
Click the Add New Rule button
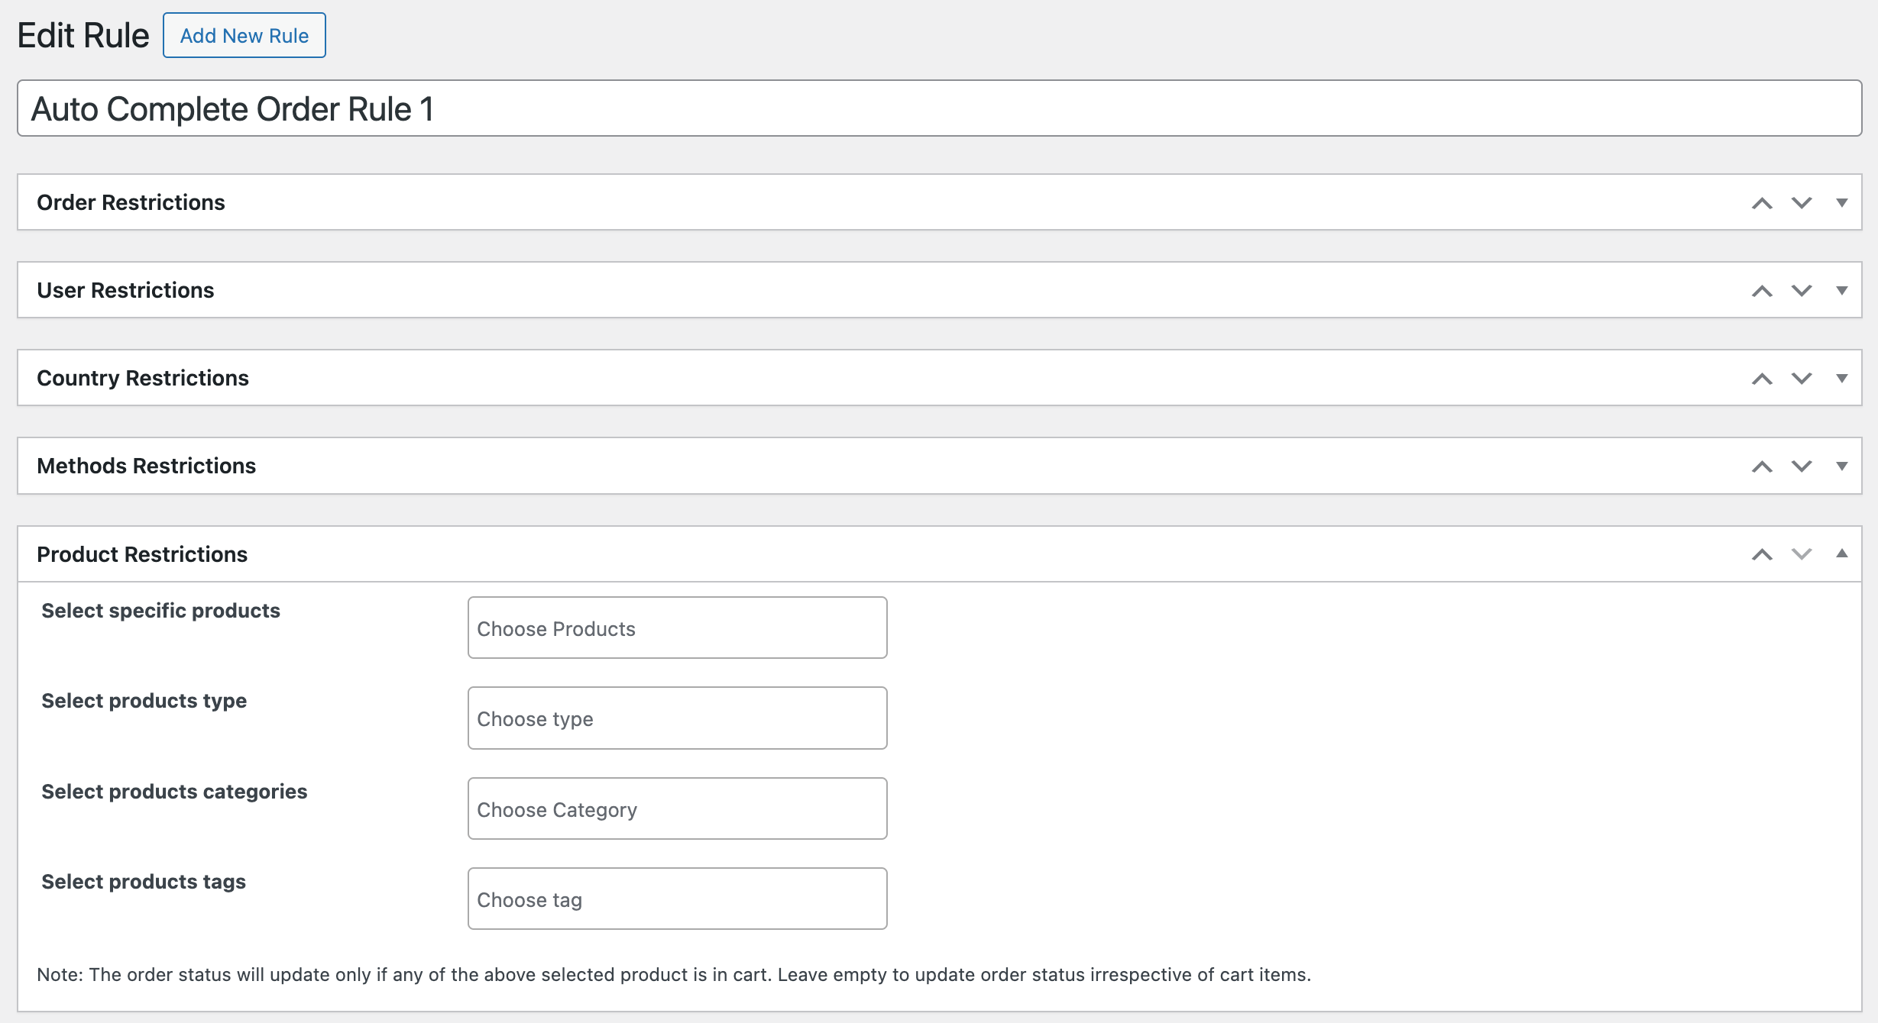coord(243,35)
